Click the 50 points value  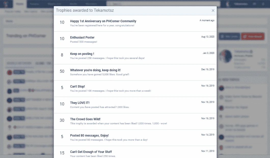click(62, 71)
